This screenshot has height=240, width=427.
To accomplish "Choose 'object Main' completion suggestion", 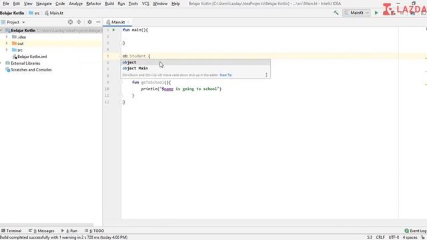I will point(195,68).
